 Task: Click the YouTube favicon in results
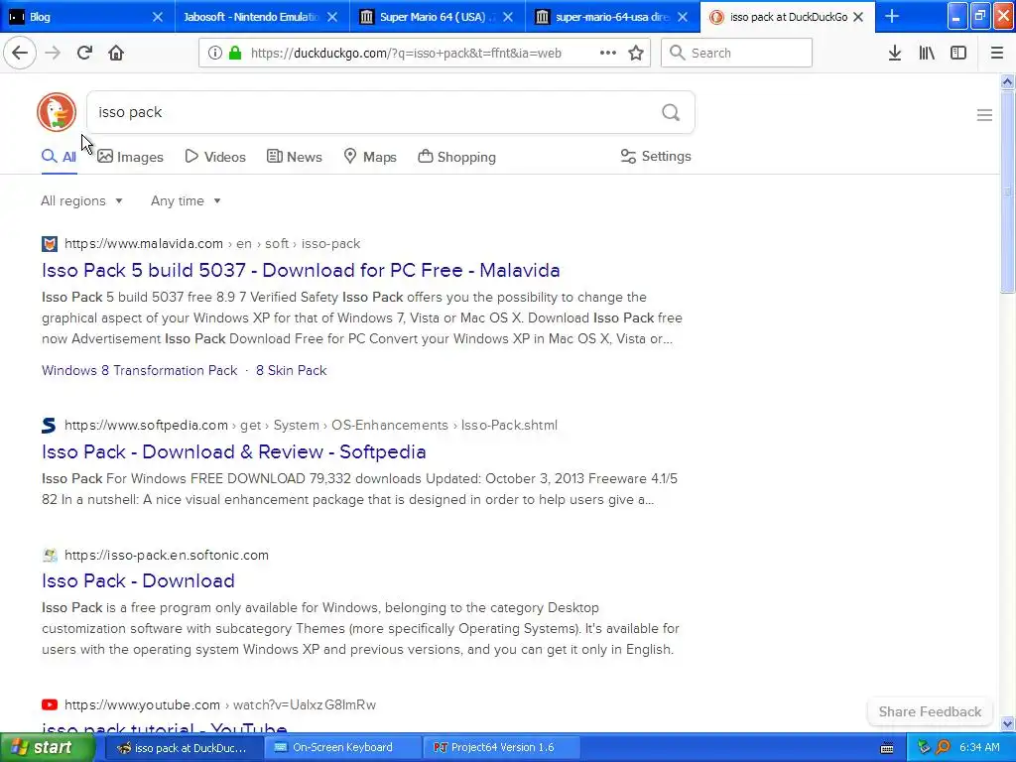pyautogui.click(x=50, y=704)
